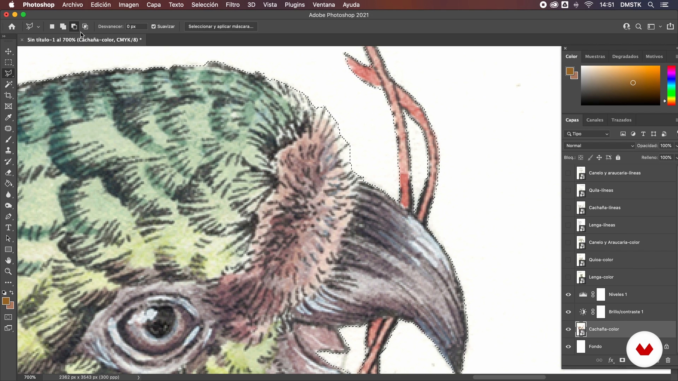The width and height of the screenshot is (678, 381).
Task: Select the Path Selection tool
Action: point(8,238)
